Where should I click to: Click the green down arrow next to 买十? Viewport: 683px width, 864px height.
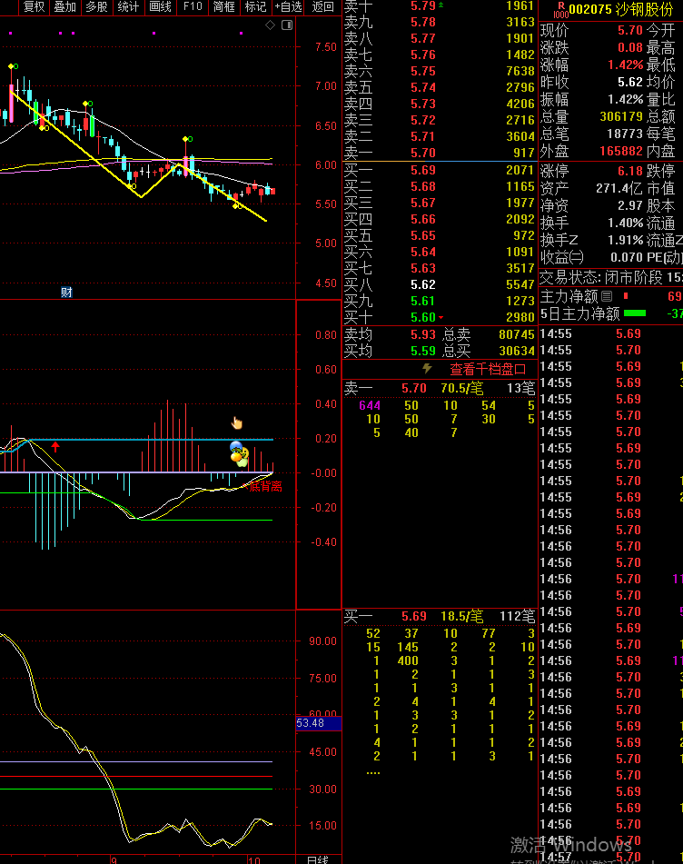[441, 317]
